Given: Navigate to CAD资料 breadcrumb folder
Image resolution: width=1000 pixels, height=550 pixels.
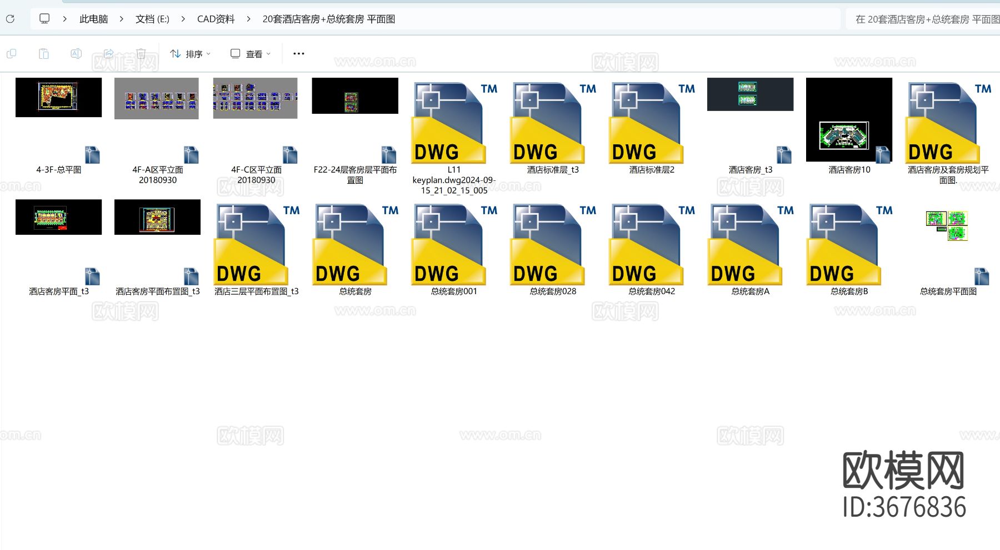Looking at the screenshot, I should [216, 19].
